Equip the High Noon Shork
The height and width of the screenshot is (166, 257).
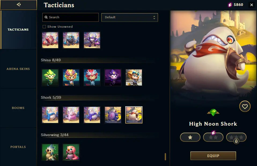(213, 156)
